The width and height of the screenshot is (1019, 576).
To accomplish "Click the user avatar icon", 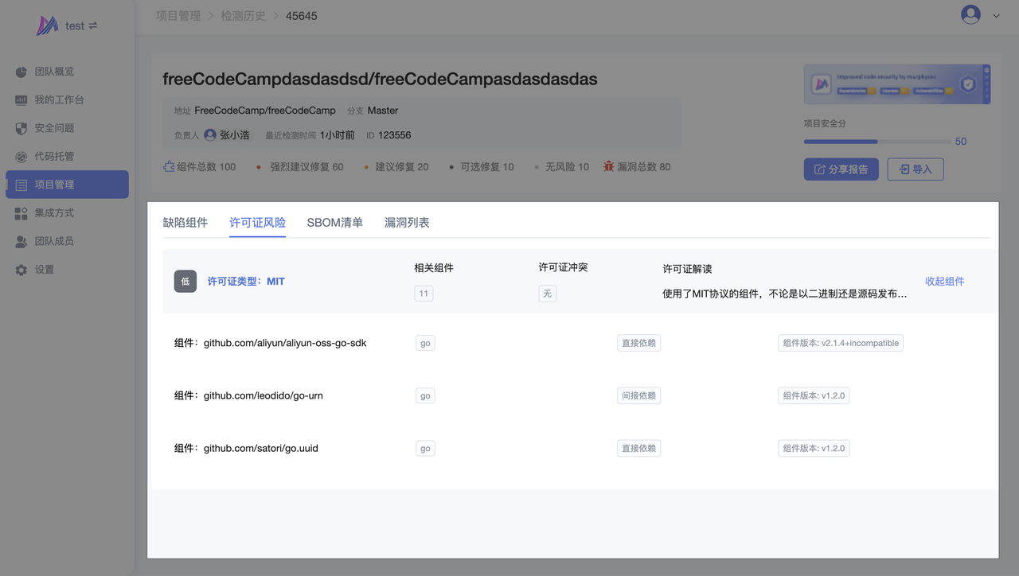I will point(970,14).
